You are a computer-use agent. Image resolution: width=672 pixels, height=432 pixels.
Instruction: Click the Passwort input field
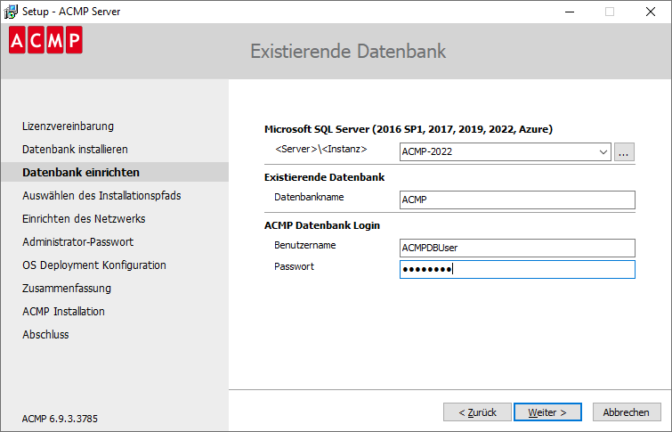point(517,269)
